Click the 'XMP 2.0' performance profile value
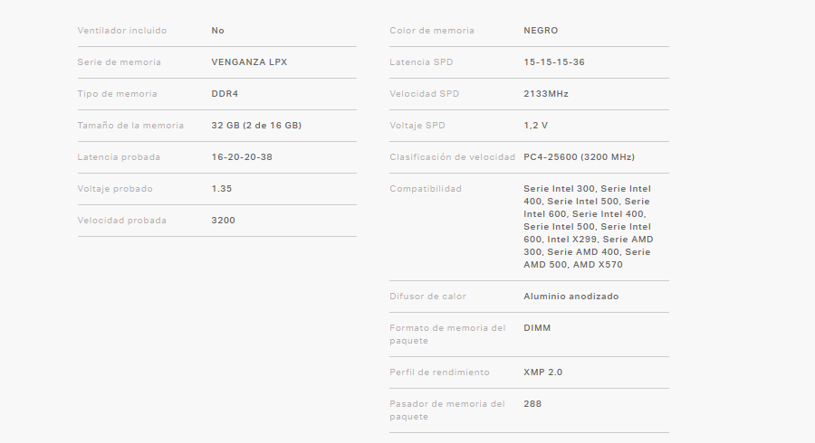 tap(544, 372)
